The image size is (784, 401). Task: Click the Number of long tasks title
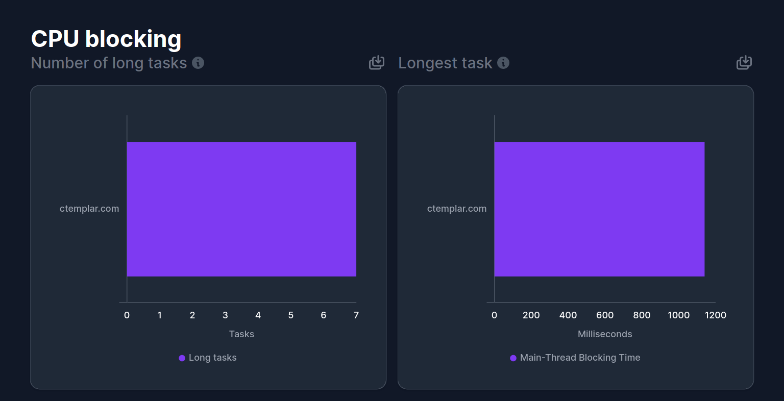109,63
